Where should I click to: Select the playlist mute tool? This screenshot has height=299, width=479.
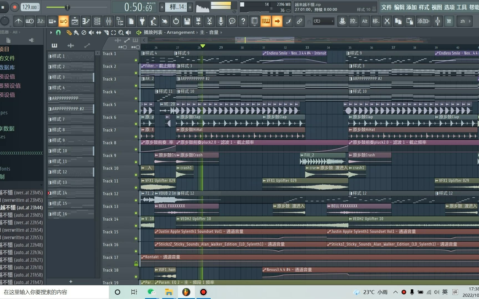91,32
